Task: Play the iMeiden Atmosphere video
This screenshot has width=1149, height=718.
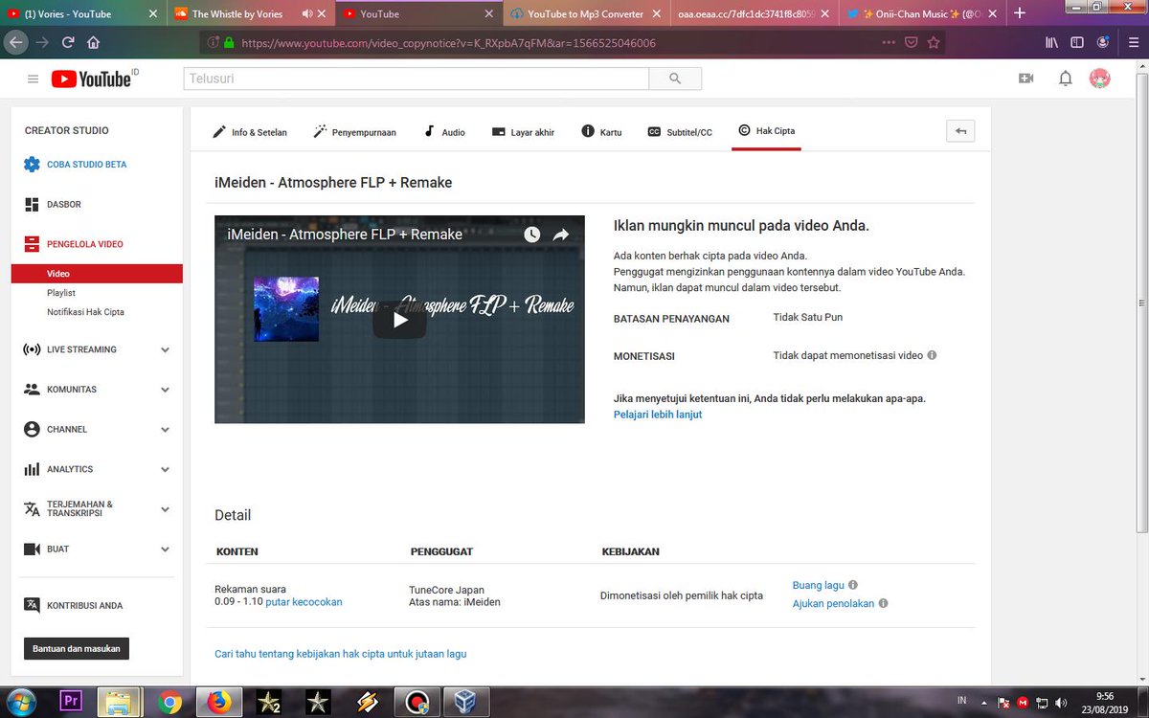Action: [x=399, y=320]
